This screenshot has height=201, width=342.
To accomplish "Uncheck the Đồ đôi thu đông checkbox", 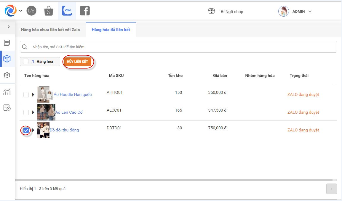I will pos(26,130).
